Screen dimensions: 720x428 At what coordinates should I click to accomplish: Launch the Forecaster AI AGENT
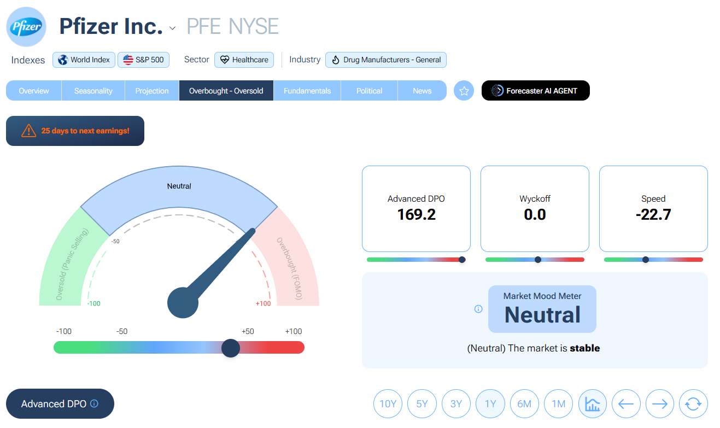(535, 91)
